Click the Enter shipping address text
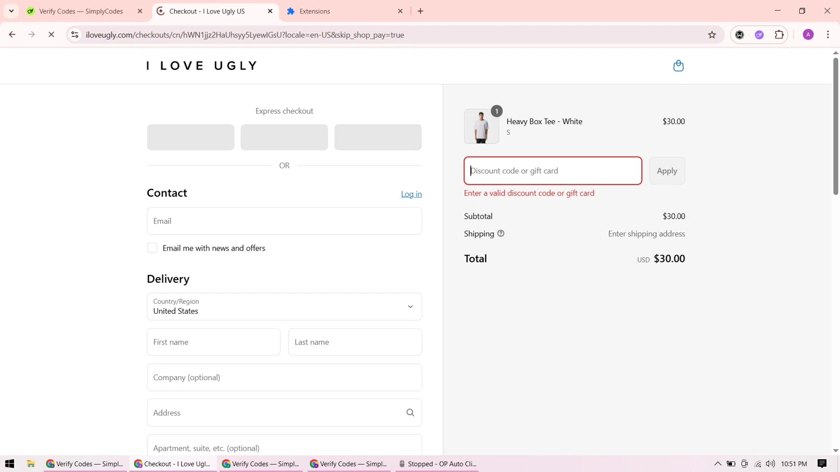Screen dimensions: 840x472 (x=647, y=234)
